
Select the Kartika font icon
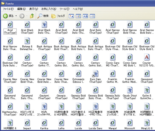[44, 123]
